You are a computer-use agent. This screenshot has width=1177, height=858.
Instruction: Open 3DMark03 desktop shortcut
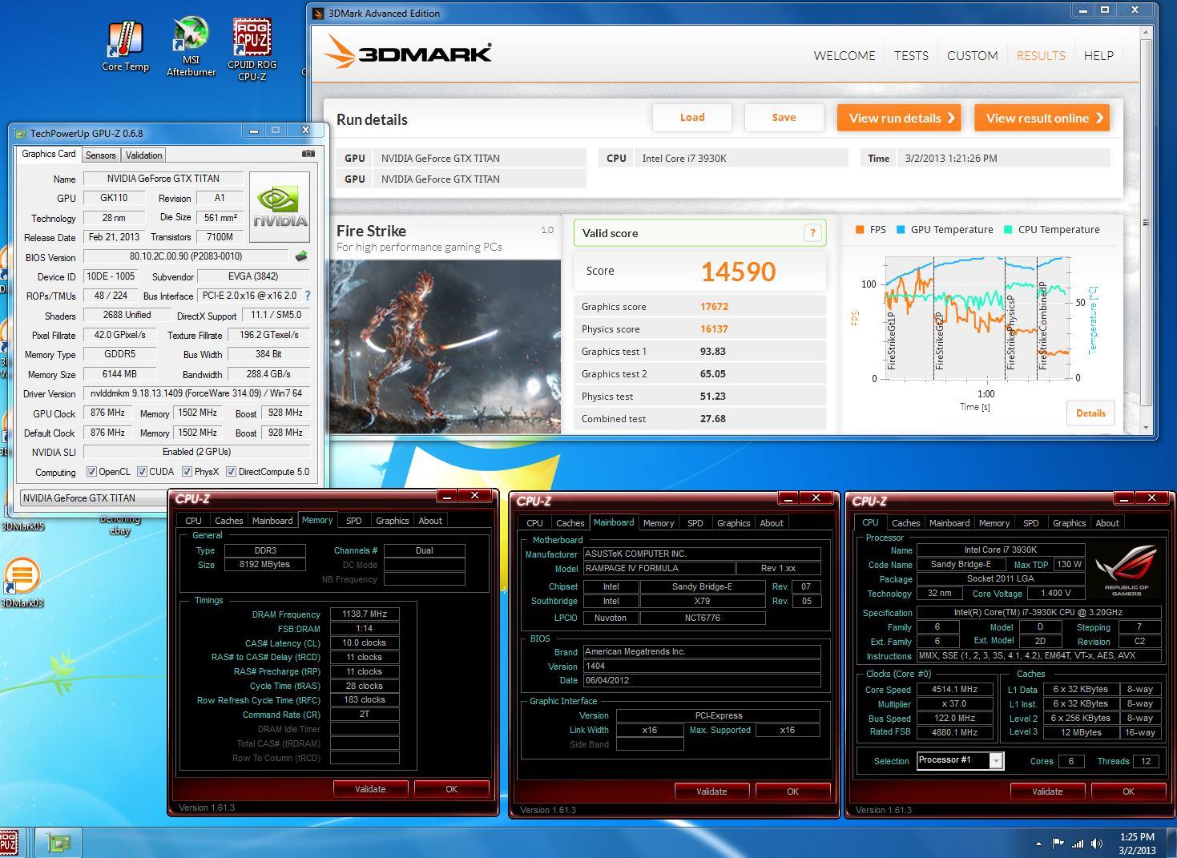point(22,583)
